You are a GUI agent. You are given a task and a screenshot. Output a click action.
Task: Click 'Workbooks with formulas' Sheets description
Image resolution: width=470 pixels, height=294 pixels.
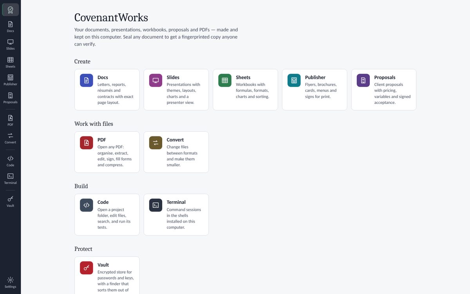(252, 91)
